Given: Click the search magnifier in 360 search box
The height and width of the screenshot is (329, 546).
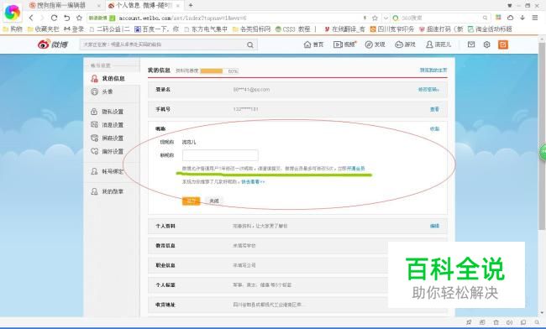Looking at the screenshot, I should click(485, 18).
